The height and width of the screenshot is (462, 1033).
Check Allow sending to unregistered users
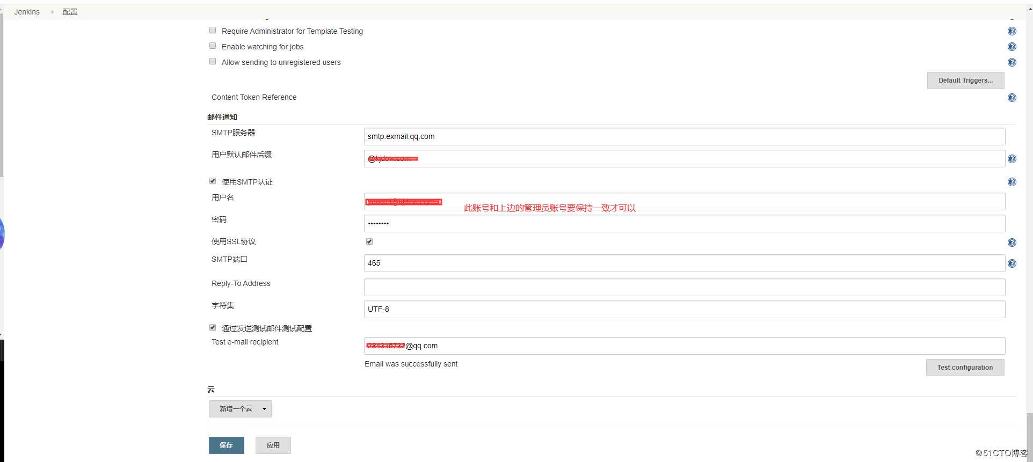point(213,61)
